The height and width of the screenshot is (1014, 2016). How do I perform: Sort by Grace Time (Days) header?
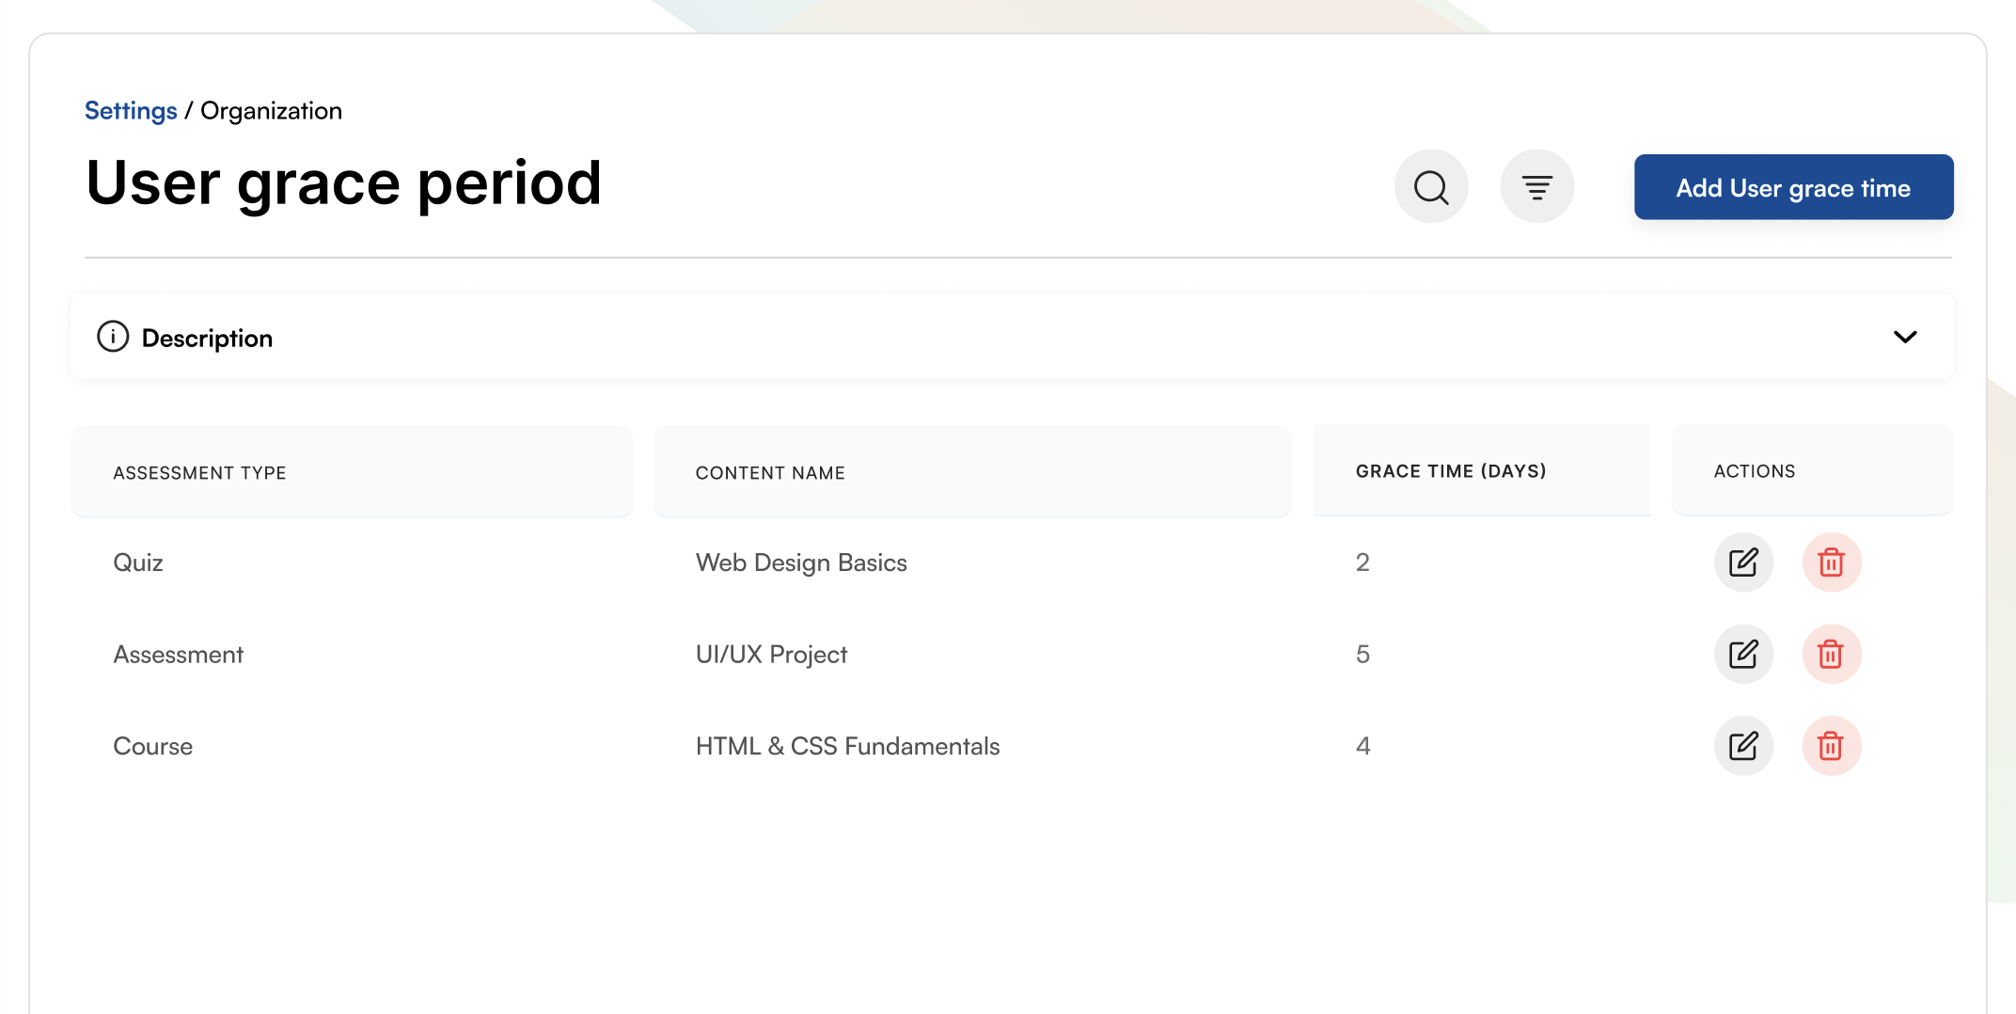1450,471
